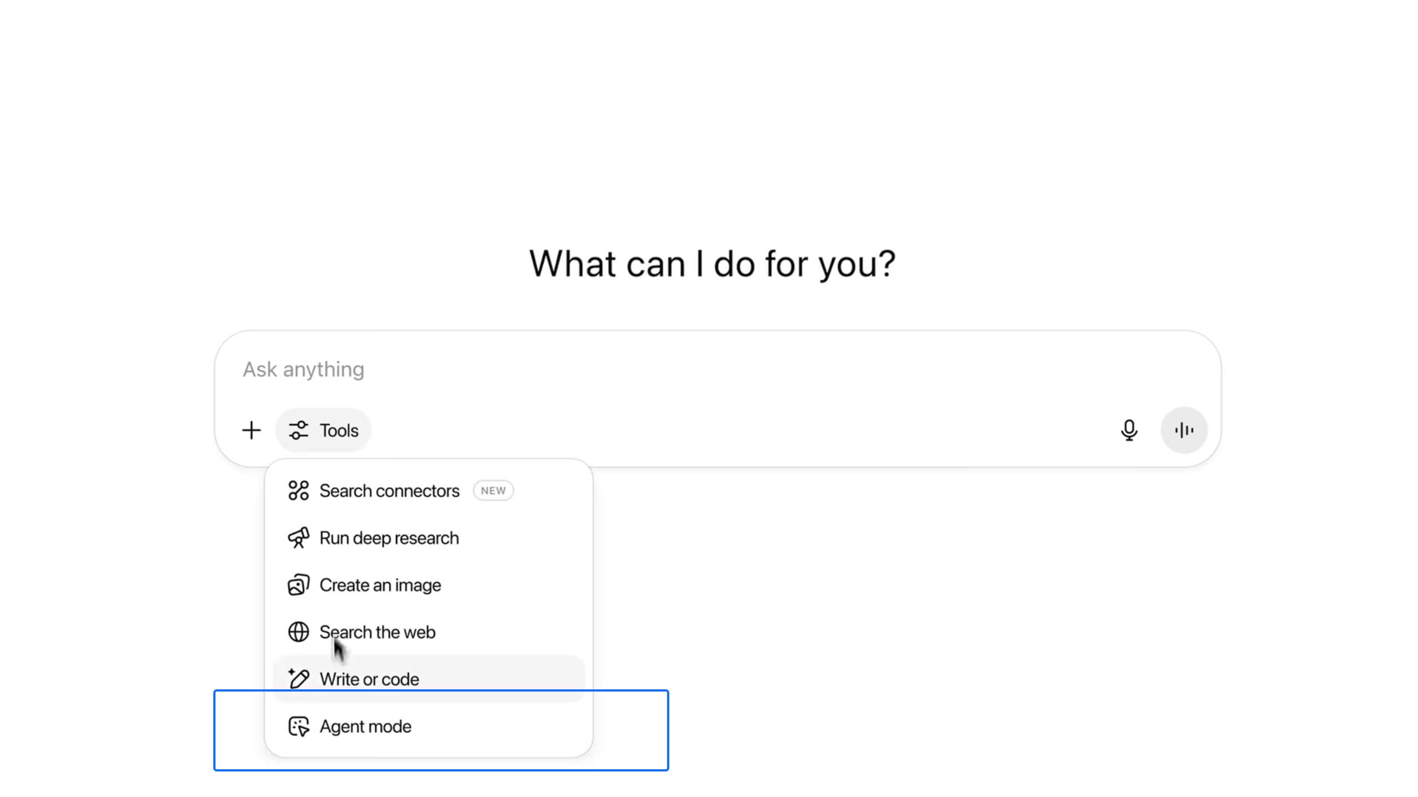1418x797 pixels.
Task: Click the NEW badge
Action: point(493,491)
